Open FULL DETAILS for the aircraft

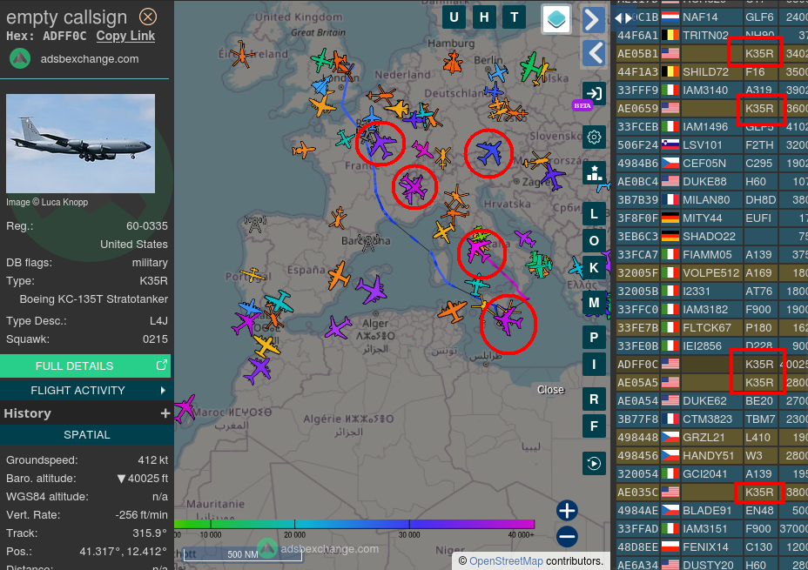point(85,365)
